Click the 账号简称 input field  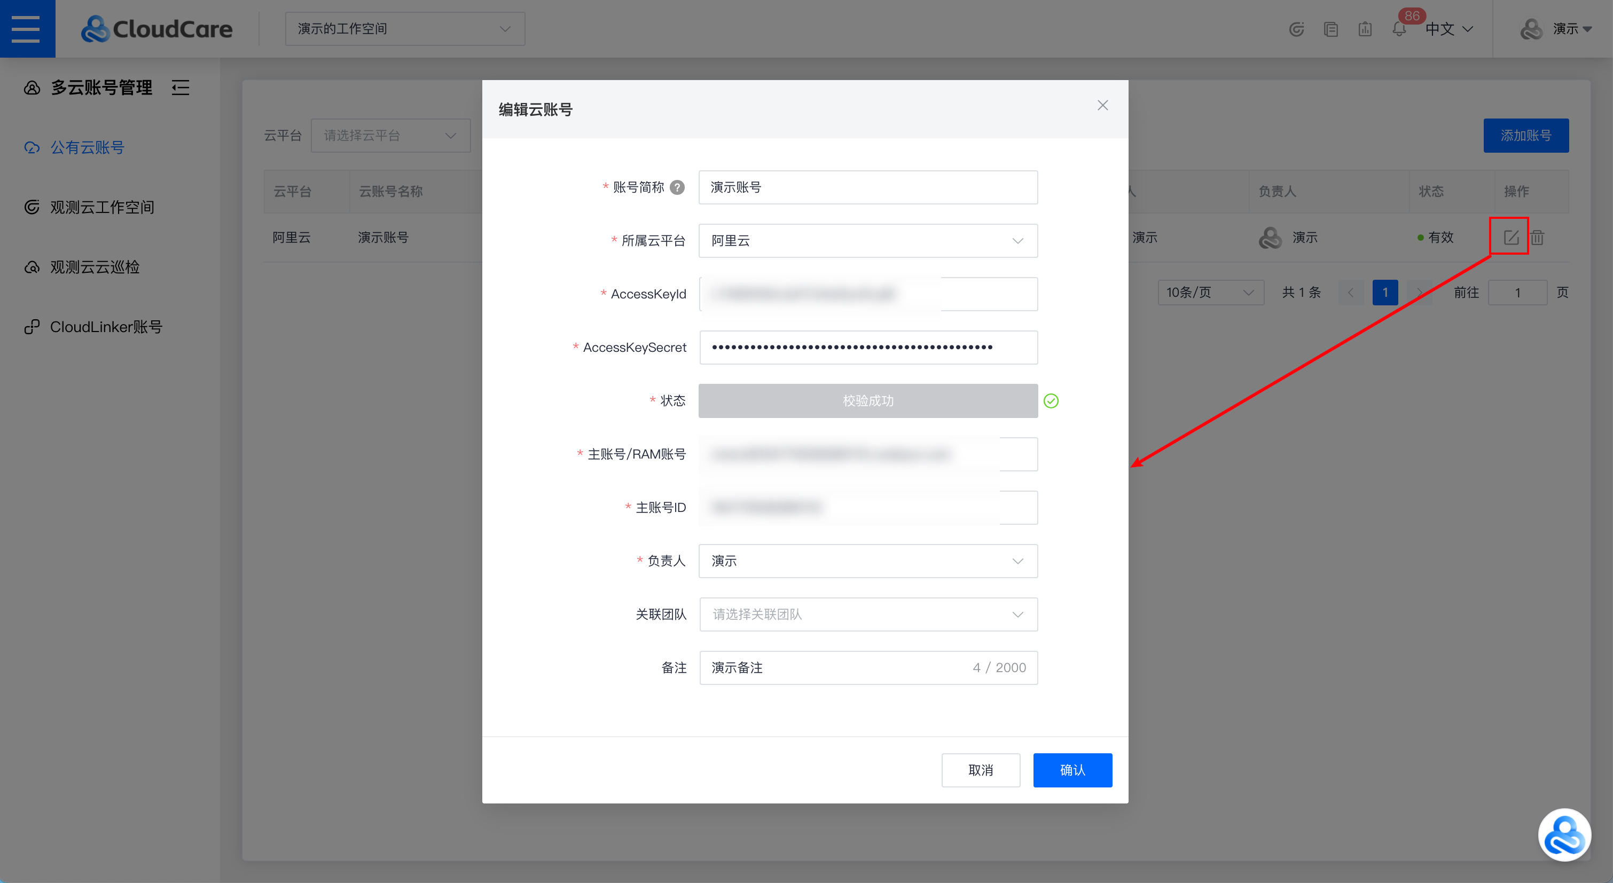[868, 187]
